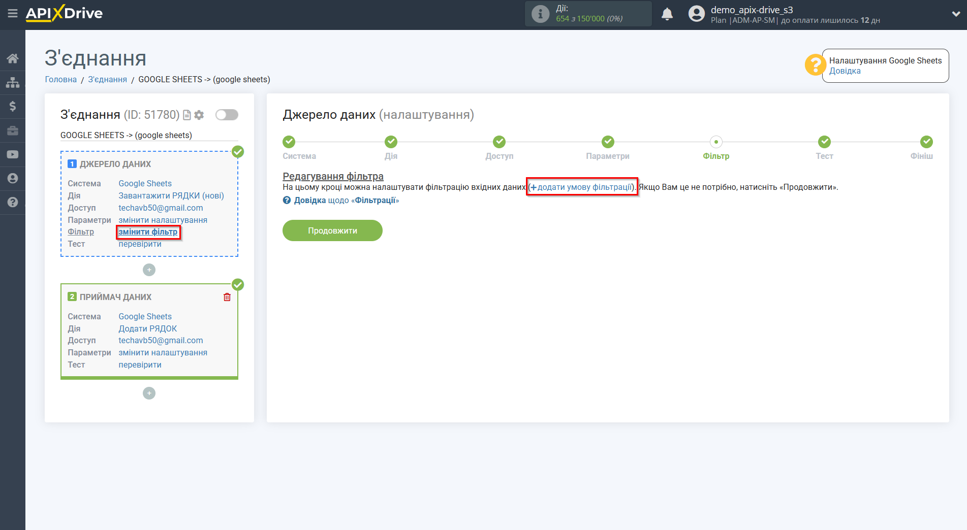Open receiver access techavb50@gmail.com link
Image resolution: width=967 pixels, height=530 pixels.
pyautogui.click(x=161, y=341)
